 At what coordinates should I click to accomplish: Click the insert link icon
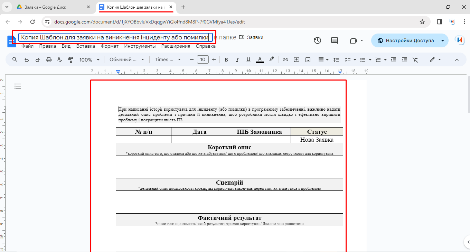click(x=285, y=60)
